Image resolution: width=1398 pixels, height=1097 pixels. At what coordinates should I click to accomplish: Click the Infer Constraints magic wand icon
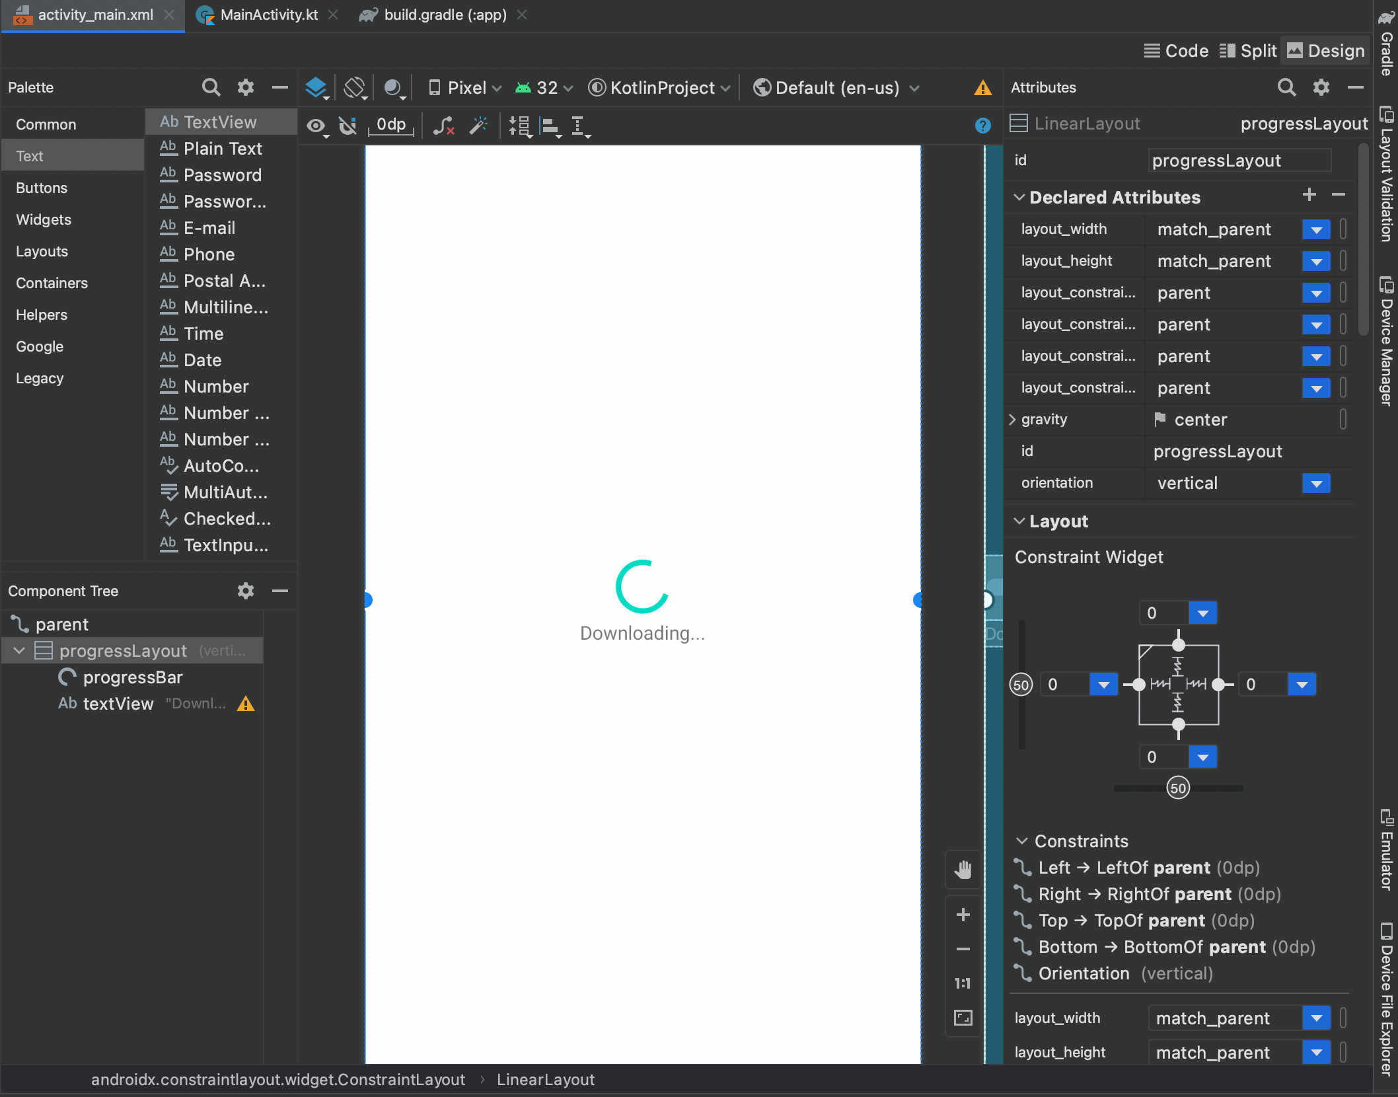tap(478, 125)
